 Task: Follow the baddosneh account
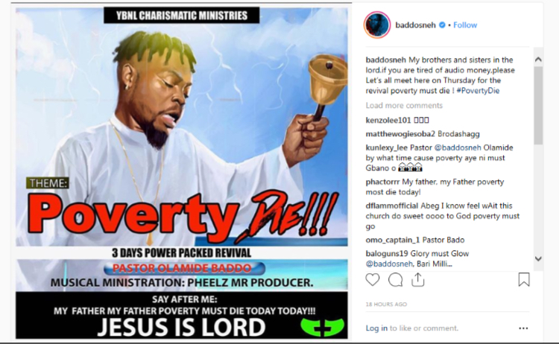[465, 25]
